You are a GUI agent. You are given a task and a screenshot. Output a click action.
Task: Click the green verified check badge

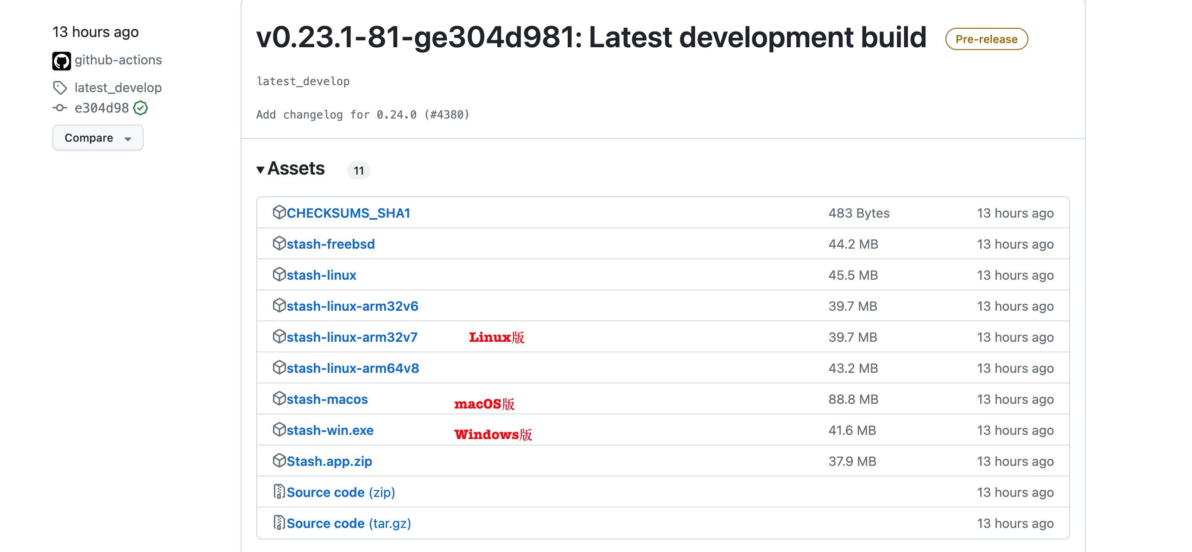[140, 108]
